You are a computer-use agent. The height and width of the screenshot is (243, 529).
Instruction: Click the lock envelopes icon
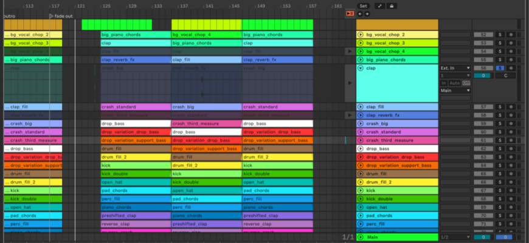(392, 5)
